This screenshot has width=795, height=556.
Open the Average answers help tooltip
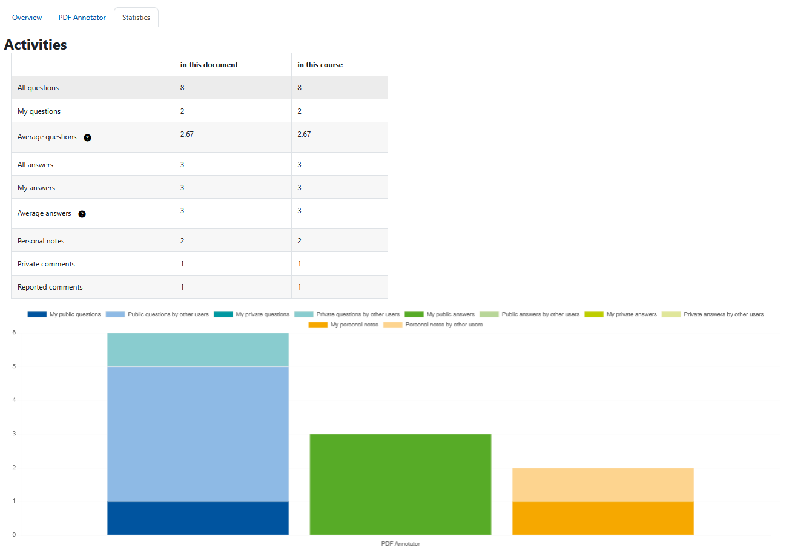click(x=82, y=214)
